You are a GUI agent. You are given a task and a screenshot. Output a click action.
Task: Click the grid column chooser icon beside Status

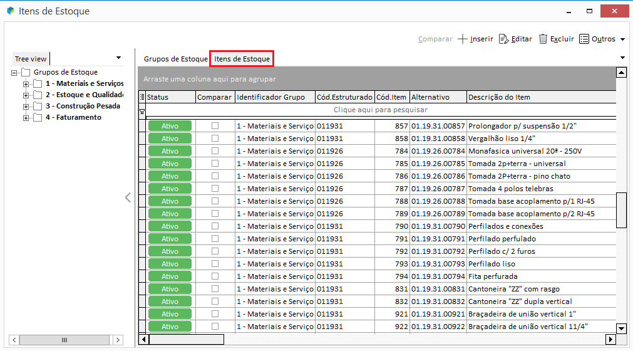[x=142, y=97]
